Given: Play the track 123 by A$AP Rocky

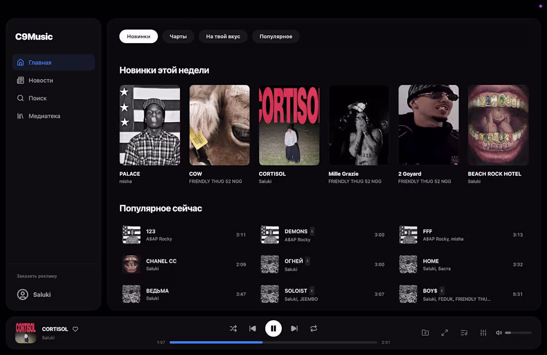Looking at the screenshot, I should 184,235.
